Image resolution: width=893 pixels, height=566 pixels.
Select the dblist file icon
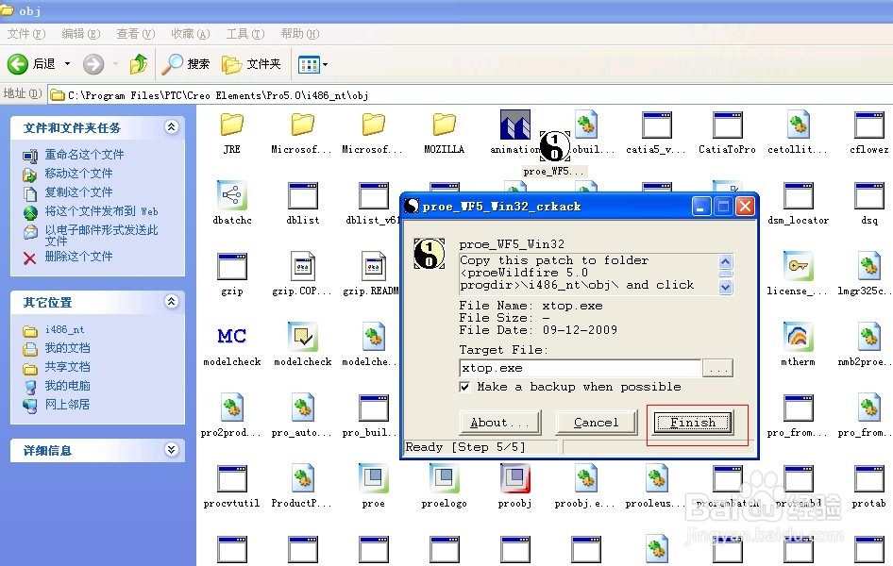[x=302, y=195]
